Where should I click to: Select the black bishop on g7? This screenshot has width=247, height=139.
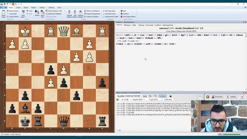click(x=25, y=108)
